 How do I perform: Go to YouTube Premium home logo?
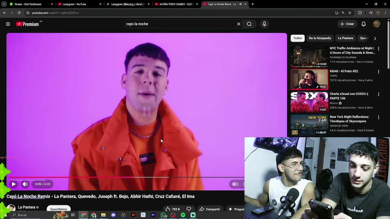click(x=28, y=24)
